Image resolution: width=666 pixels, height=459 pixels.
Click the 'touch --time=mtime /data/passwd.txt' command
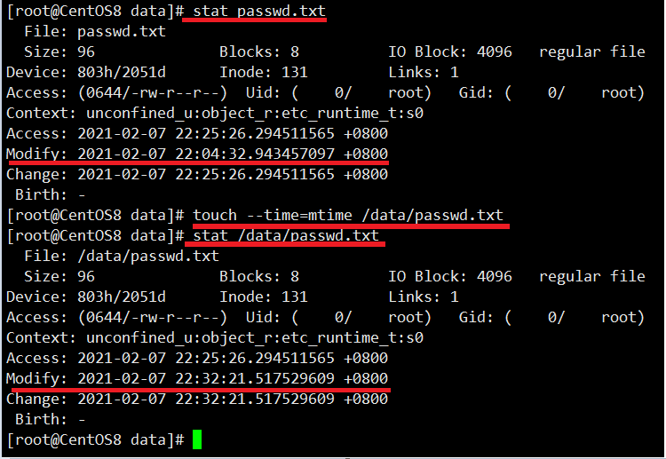[x=348, y=215]
